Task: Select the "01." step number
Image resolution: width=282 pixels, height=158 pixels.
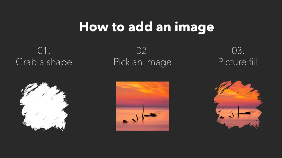Action: pos(44,51)
